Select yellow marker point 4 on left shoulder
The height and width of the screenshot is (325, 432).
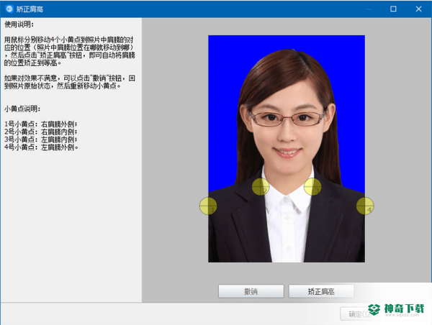(x=365, y=206)
